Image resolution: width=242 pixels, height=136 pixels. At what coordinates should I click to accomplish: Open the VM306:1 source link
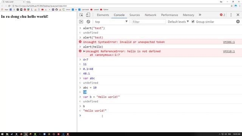pyautogui.click(x=229, y=42)
